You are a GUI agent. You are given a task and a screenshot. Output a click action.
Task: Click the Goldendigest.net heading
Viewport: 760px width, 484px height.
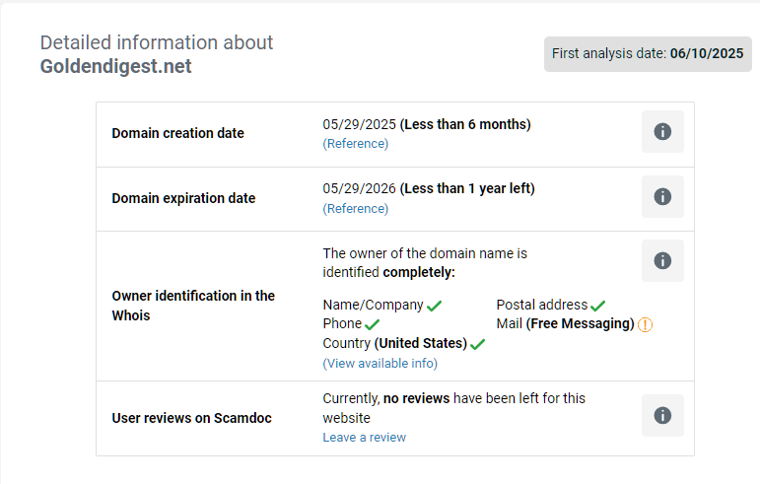point(116,67)
